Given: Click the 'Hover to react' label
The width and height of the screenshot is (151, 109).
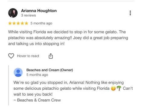Looking at the screenshot, I should click(28, 56).
